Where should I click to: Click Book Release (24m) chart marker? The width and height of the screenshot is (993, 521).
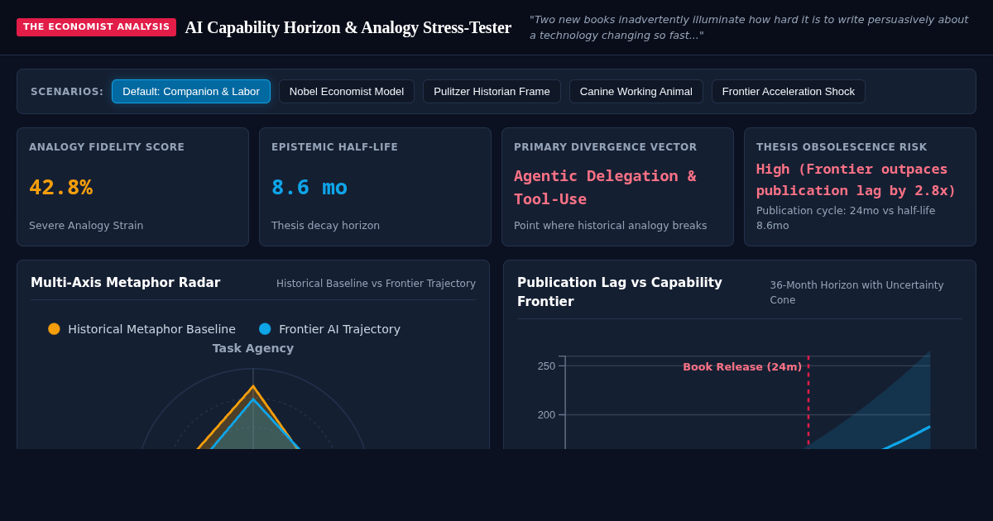[x=742, y=367]
